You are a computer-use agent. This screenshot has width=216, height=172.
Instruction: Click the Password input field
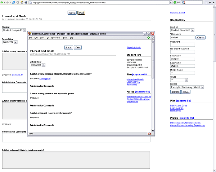(183, 44)
